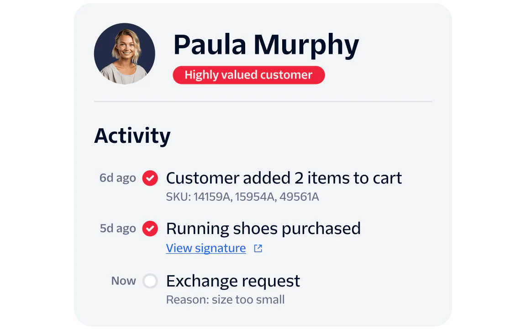Switch to the Activity section
The height and width of the screenshot is (329, 526).
[x=132, y=136]
